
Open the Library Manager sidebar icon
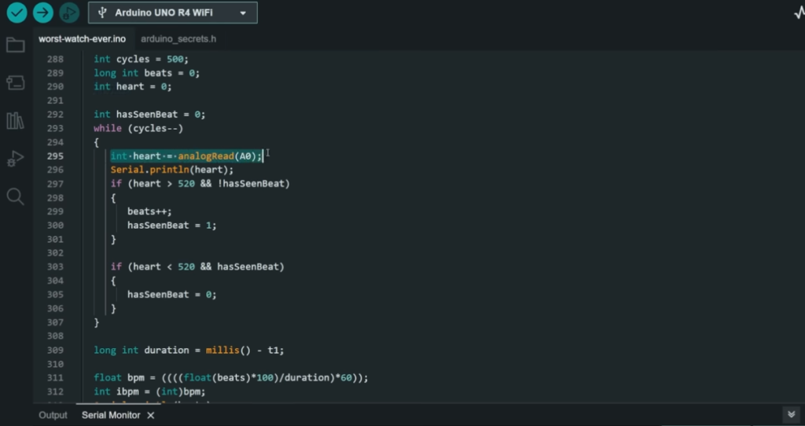[x=16, y=120]
